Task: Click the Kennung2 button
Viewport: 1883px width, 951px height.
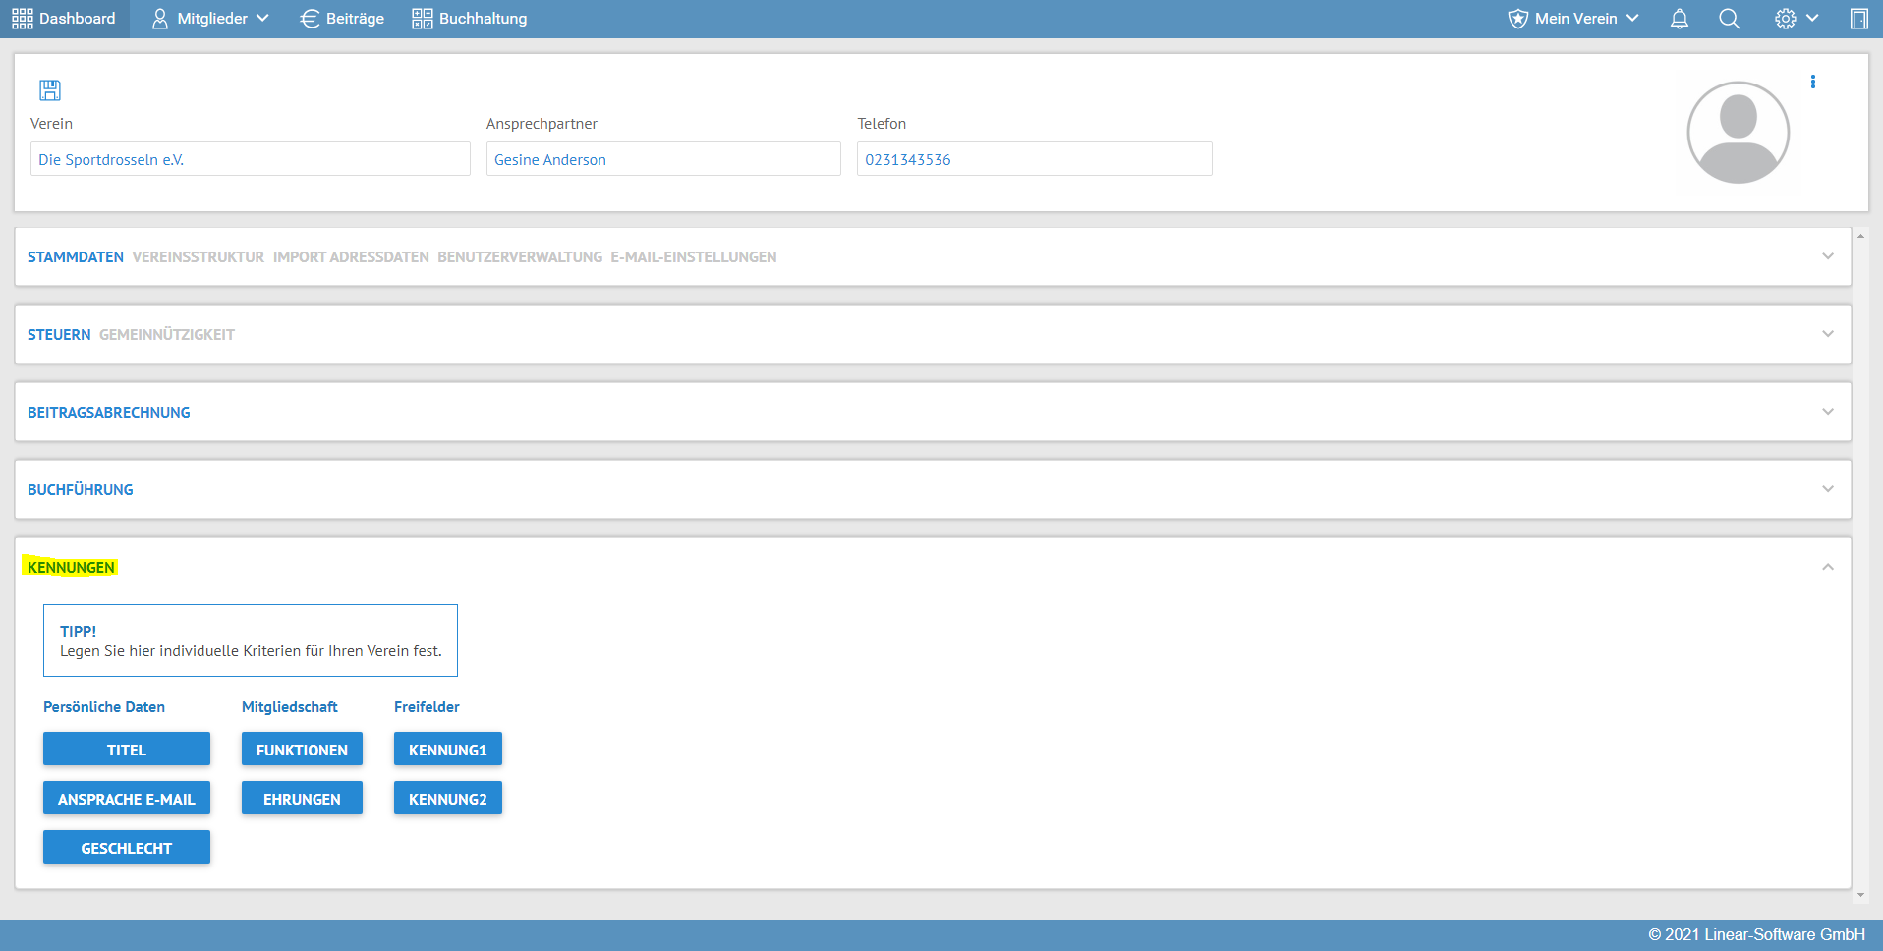Action: 448,798
